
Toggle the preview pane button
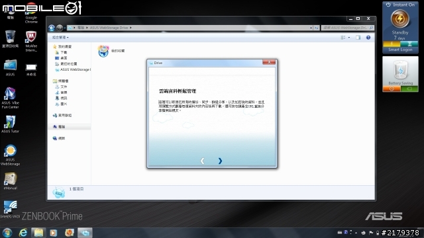358,38
